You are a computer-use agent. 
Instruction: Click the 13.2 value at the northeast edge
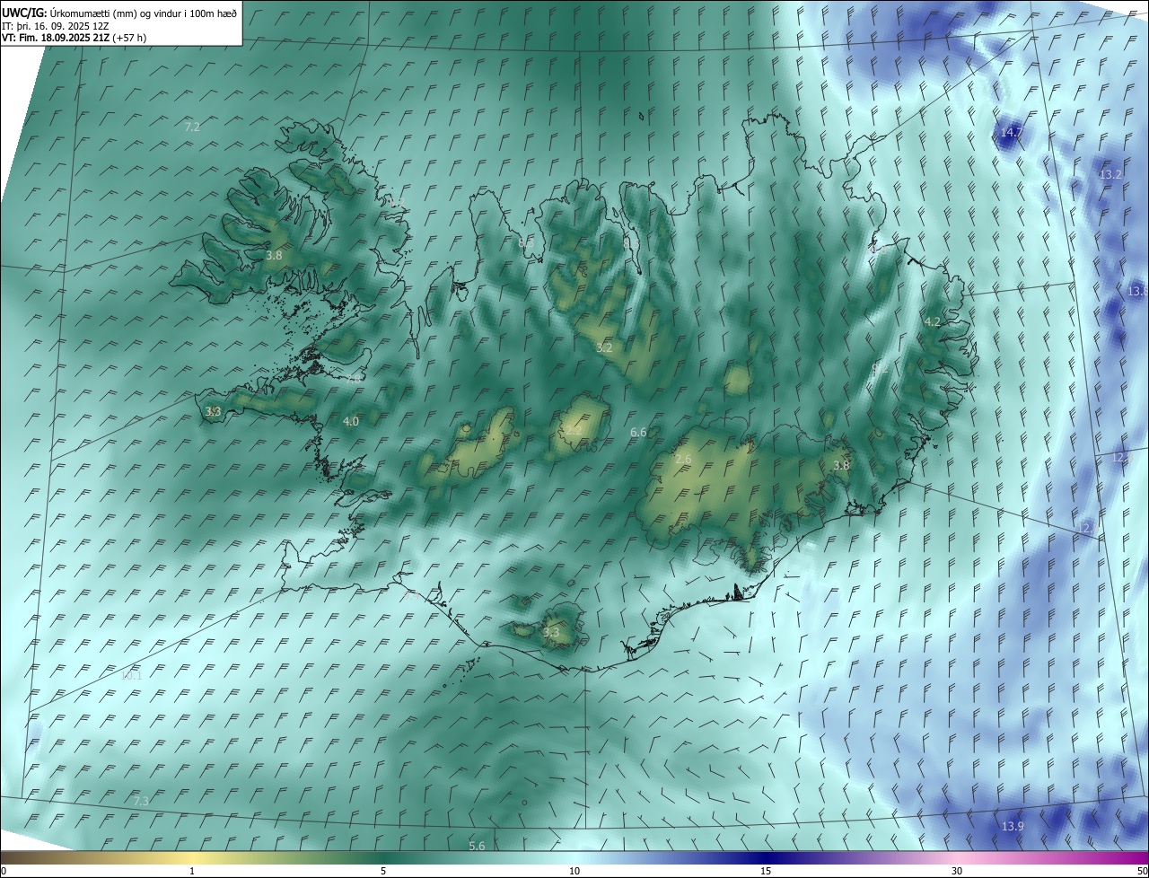[x=1110, y=174]
